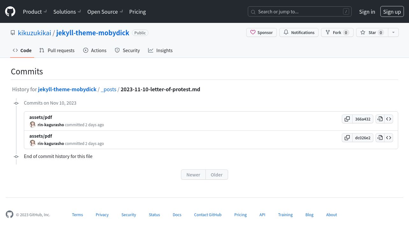Open first assets/pdf commit title (366a432)
Screen dimensions: 409x234
[40, 117]
